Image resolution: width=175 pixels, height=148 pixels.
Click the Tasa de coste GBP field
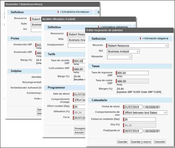click(x=132, y=81)
